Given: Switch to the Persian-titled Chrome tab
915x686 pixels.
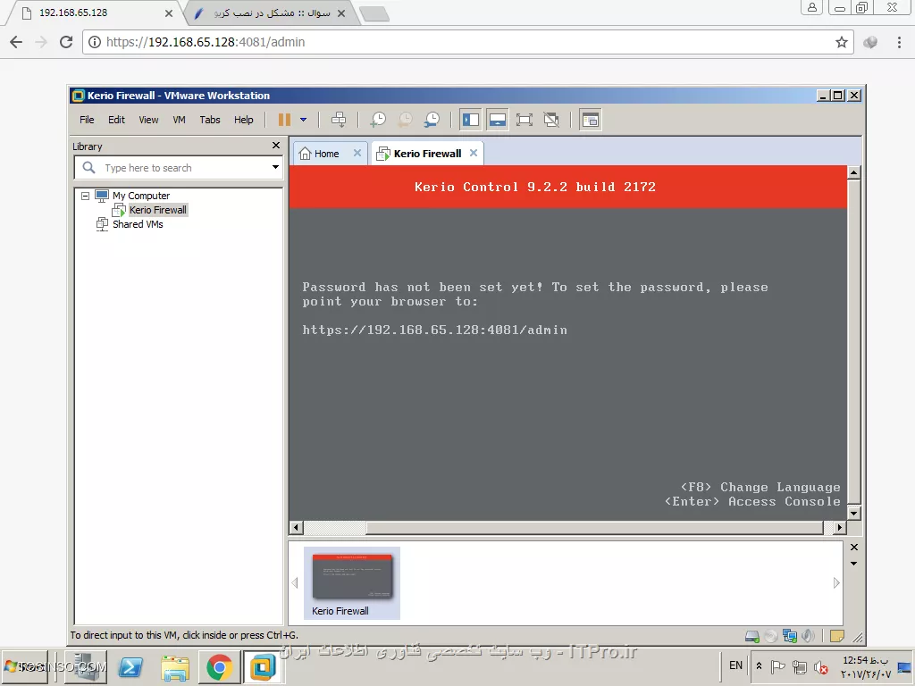Looking at the screenshot, I should (270, 13).
